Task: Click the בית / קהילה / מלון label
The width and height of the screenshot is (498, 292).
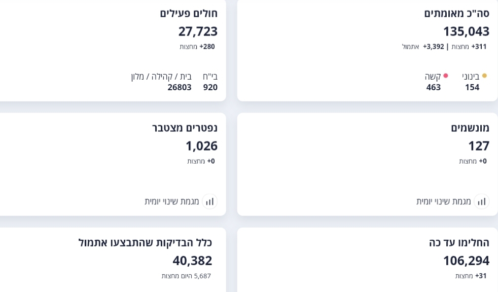Action: (161, 77)
